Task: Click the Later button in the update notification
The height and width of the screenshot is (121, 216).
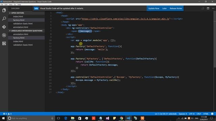Action: 164,8
